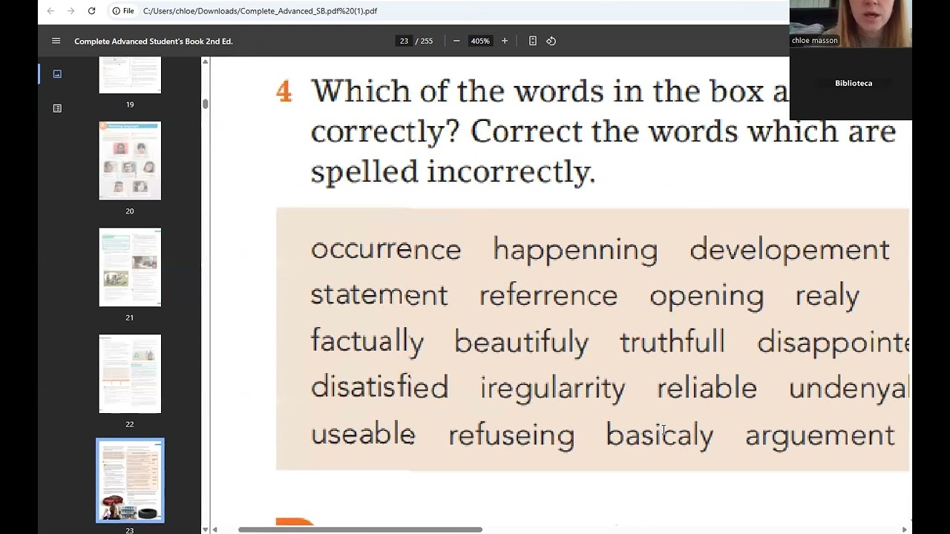Click the exercise number 4
Image resolution: width=950 pixels, height=534 pixels.
(284, 92)
